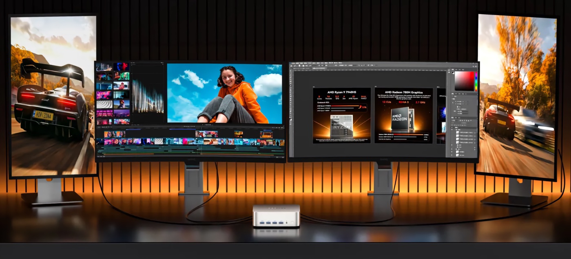571x259 pixels.
Task: Toggle eye visibility of the bottom layer
Action: 453,155
